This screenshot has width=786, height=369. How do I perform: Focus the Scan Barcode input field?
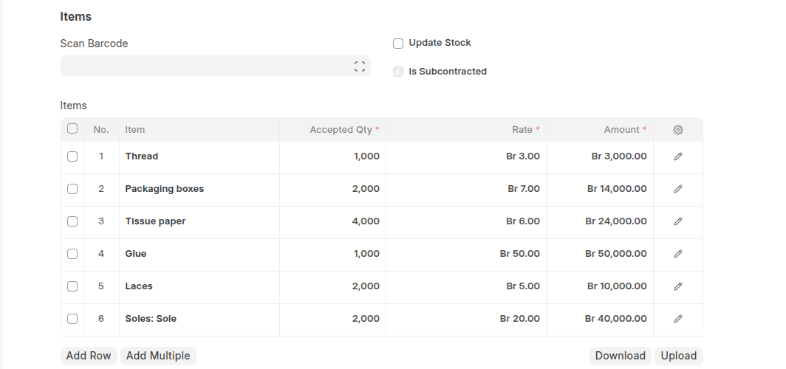pos(207,66)
